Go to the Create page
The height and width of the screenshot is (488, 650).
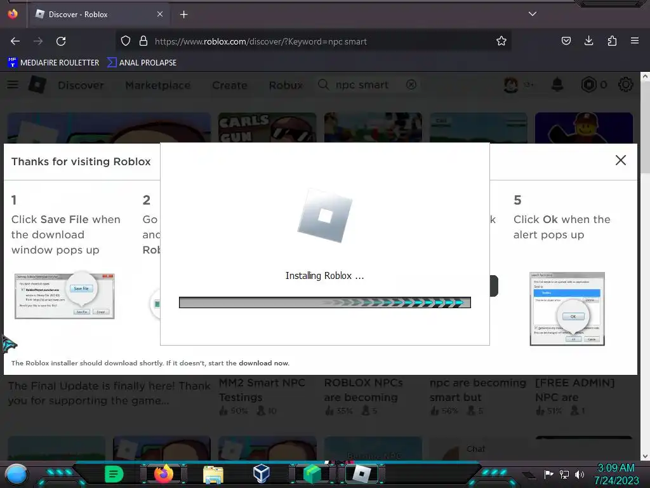(230, 85)
